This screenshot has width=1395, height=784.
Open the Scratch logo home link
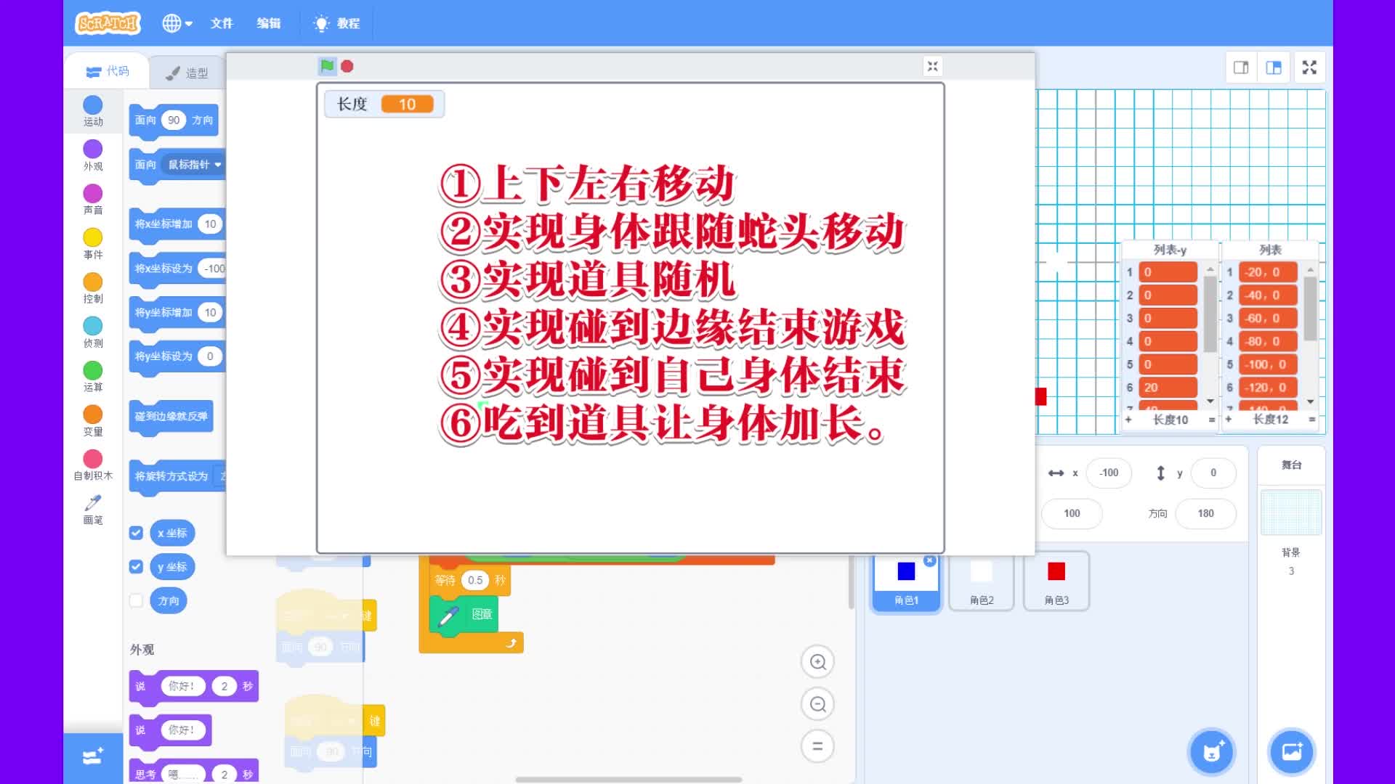click(x=108, y=23)
